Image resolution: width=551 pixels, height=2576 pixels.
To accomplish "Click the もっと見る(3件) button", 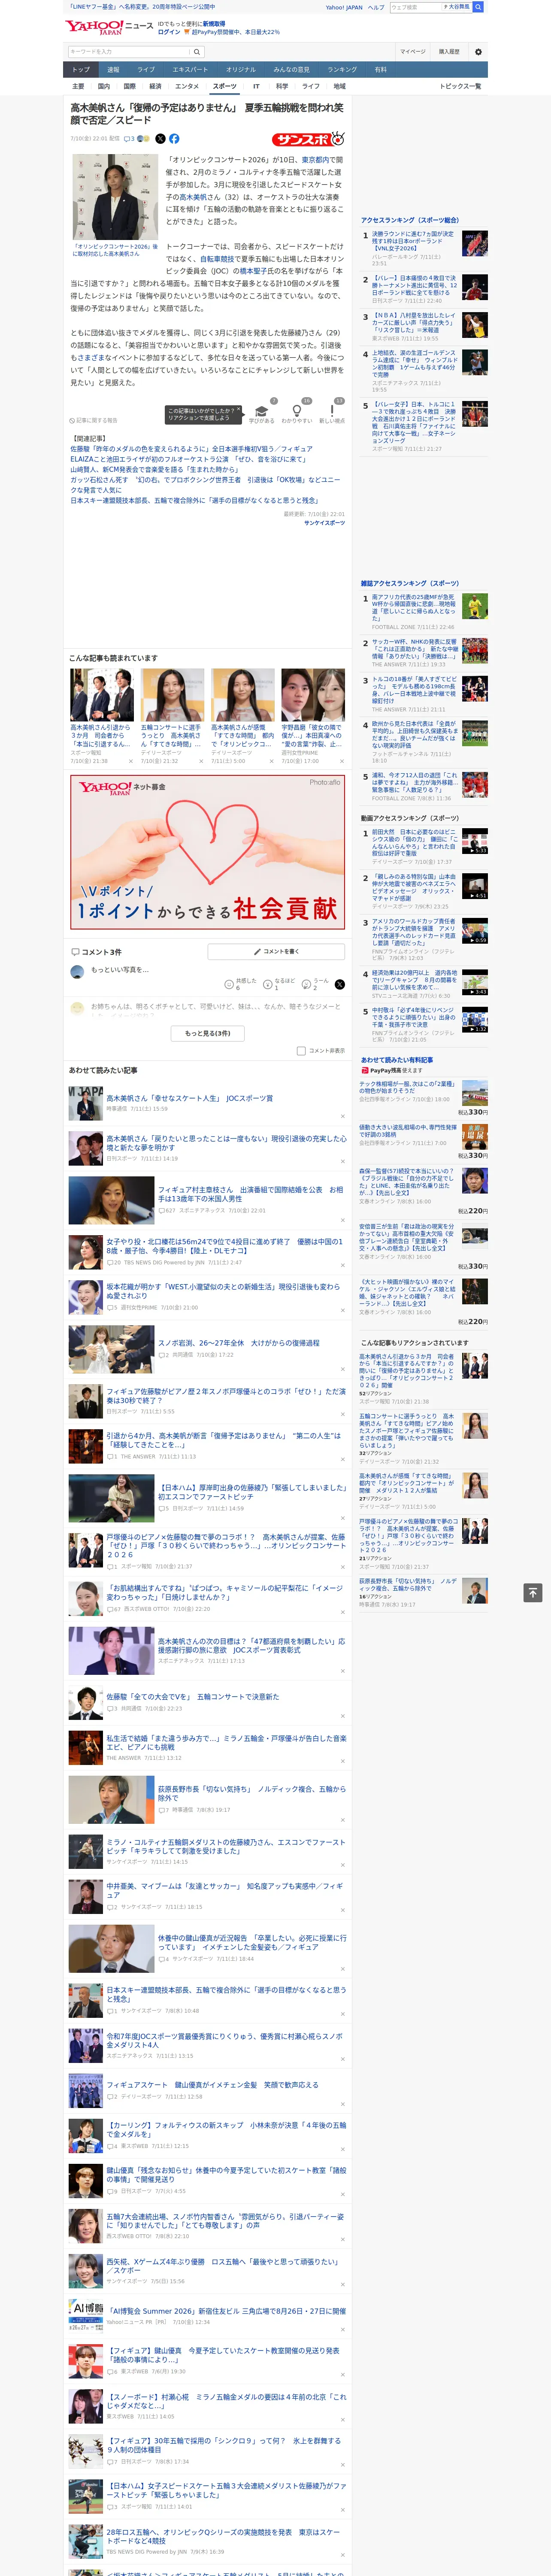I will click(207, 1033).
